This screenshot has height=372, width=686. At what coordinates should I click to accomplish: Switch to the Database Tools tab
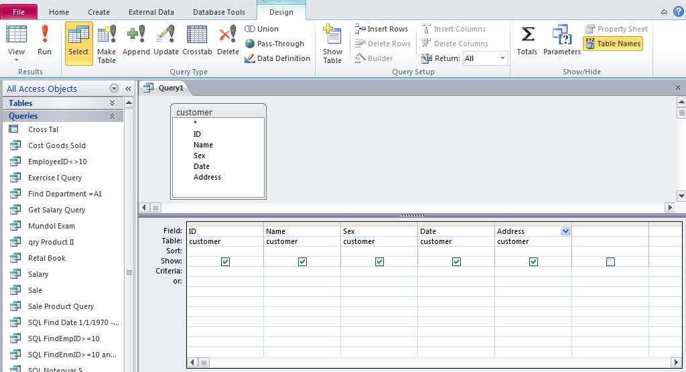point(219,12)
